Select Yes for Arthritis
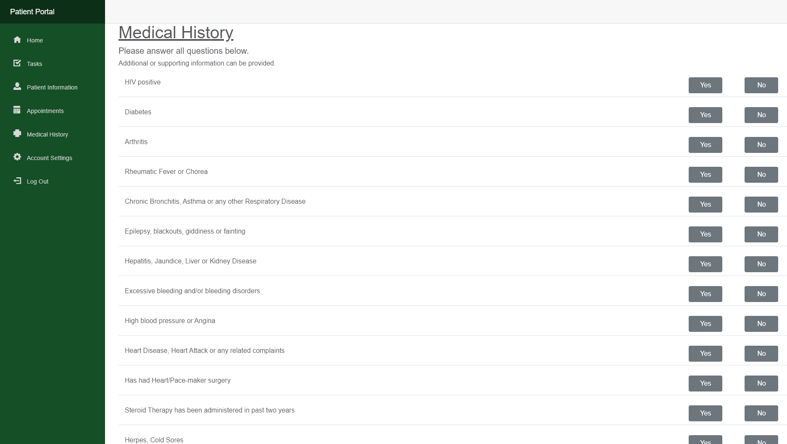 click(x=705, y=145)
